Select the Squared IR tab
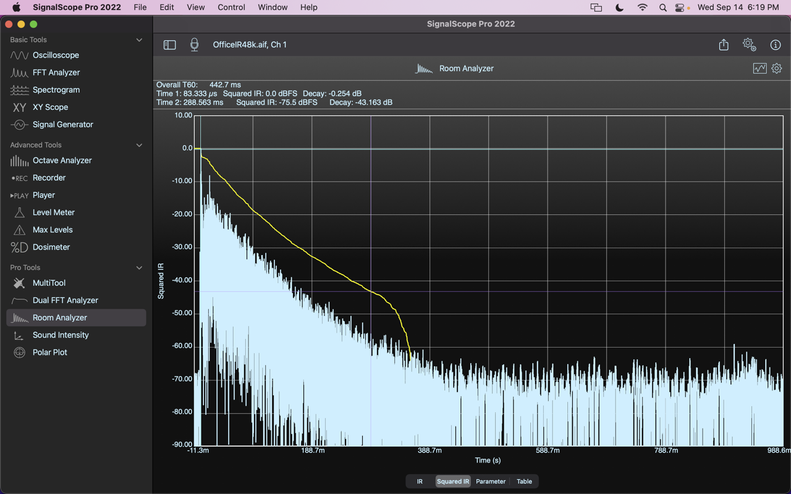This screenshot has width=791, height=494. coord(453,482)
